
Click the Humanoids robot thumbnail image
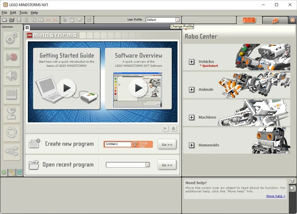[271, 140]
